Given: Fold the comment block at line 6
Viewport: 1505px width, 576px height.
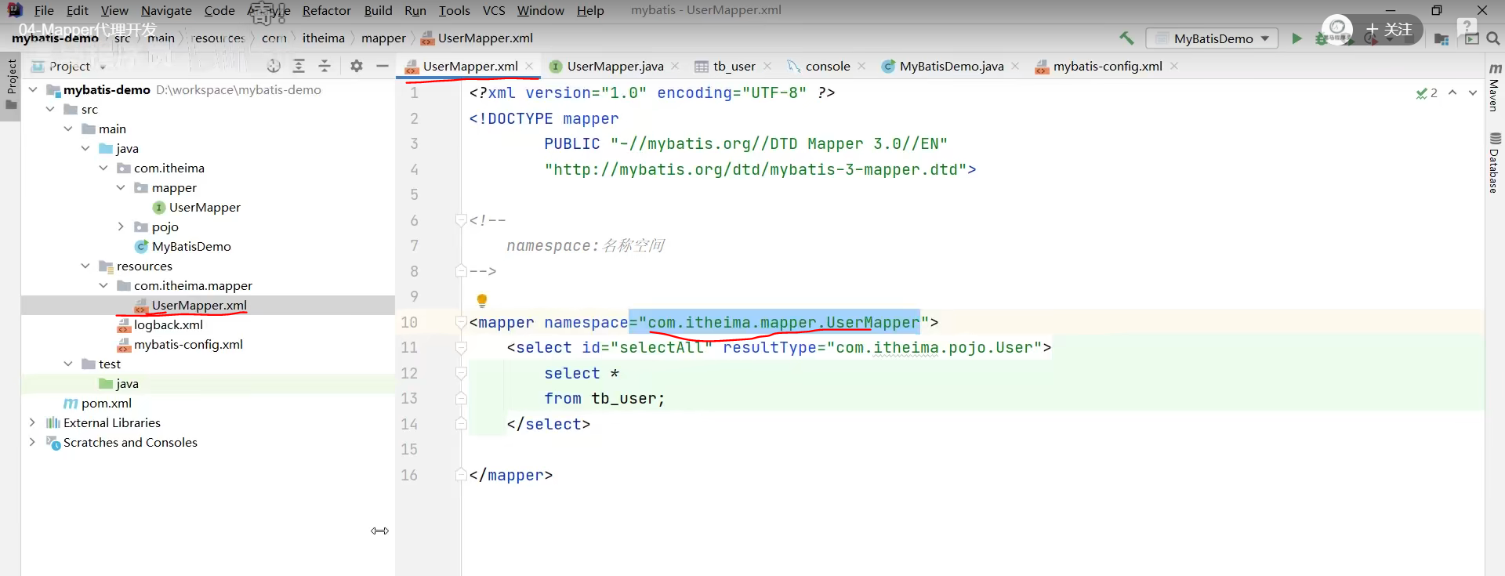Looking at the screenshot, I should tap(461, 220).
